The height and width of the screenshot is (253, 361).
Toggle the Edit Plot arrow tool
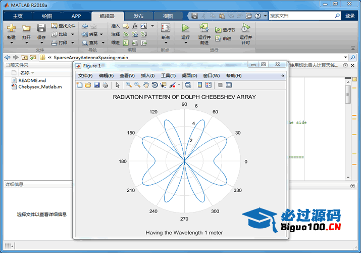click(117, 85)
